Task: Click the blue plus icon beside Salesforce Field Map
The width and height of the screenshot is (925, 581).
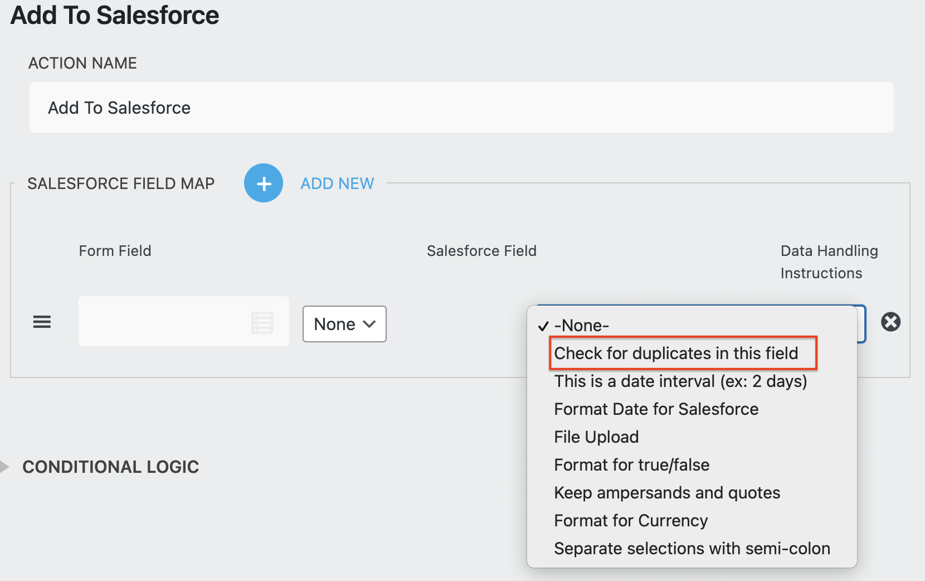Action: pos(263,183)
